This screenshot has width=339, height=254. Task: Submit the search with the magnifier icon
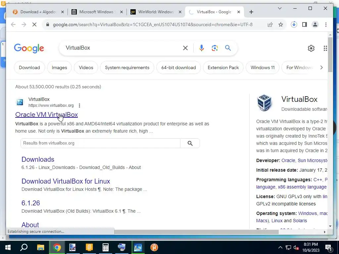click(228, 48)
